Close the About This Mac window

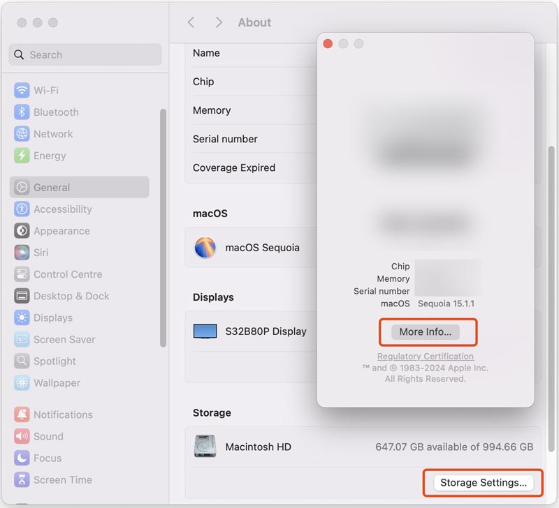[x=328, y=44]
